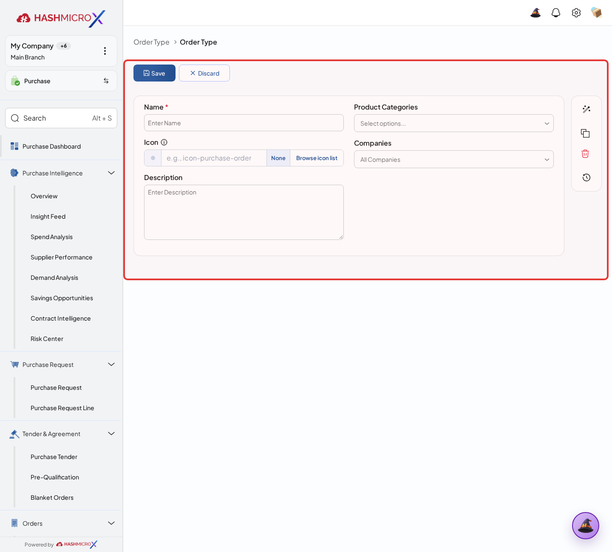Click the None icon button
This screenshot has height=552, width=612.
[278, 158]
